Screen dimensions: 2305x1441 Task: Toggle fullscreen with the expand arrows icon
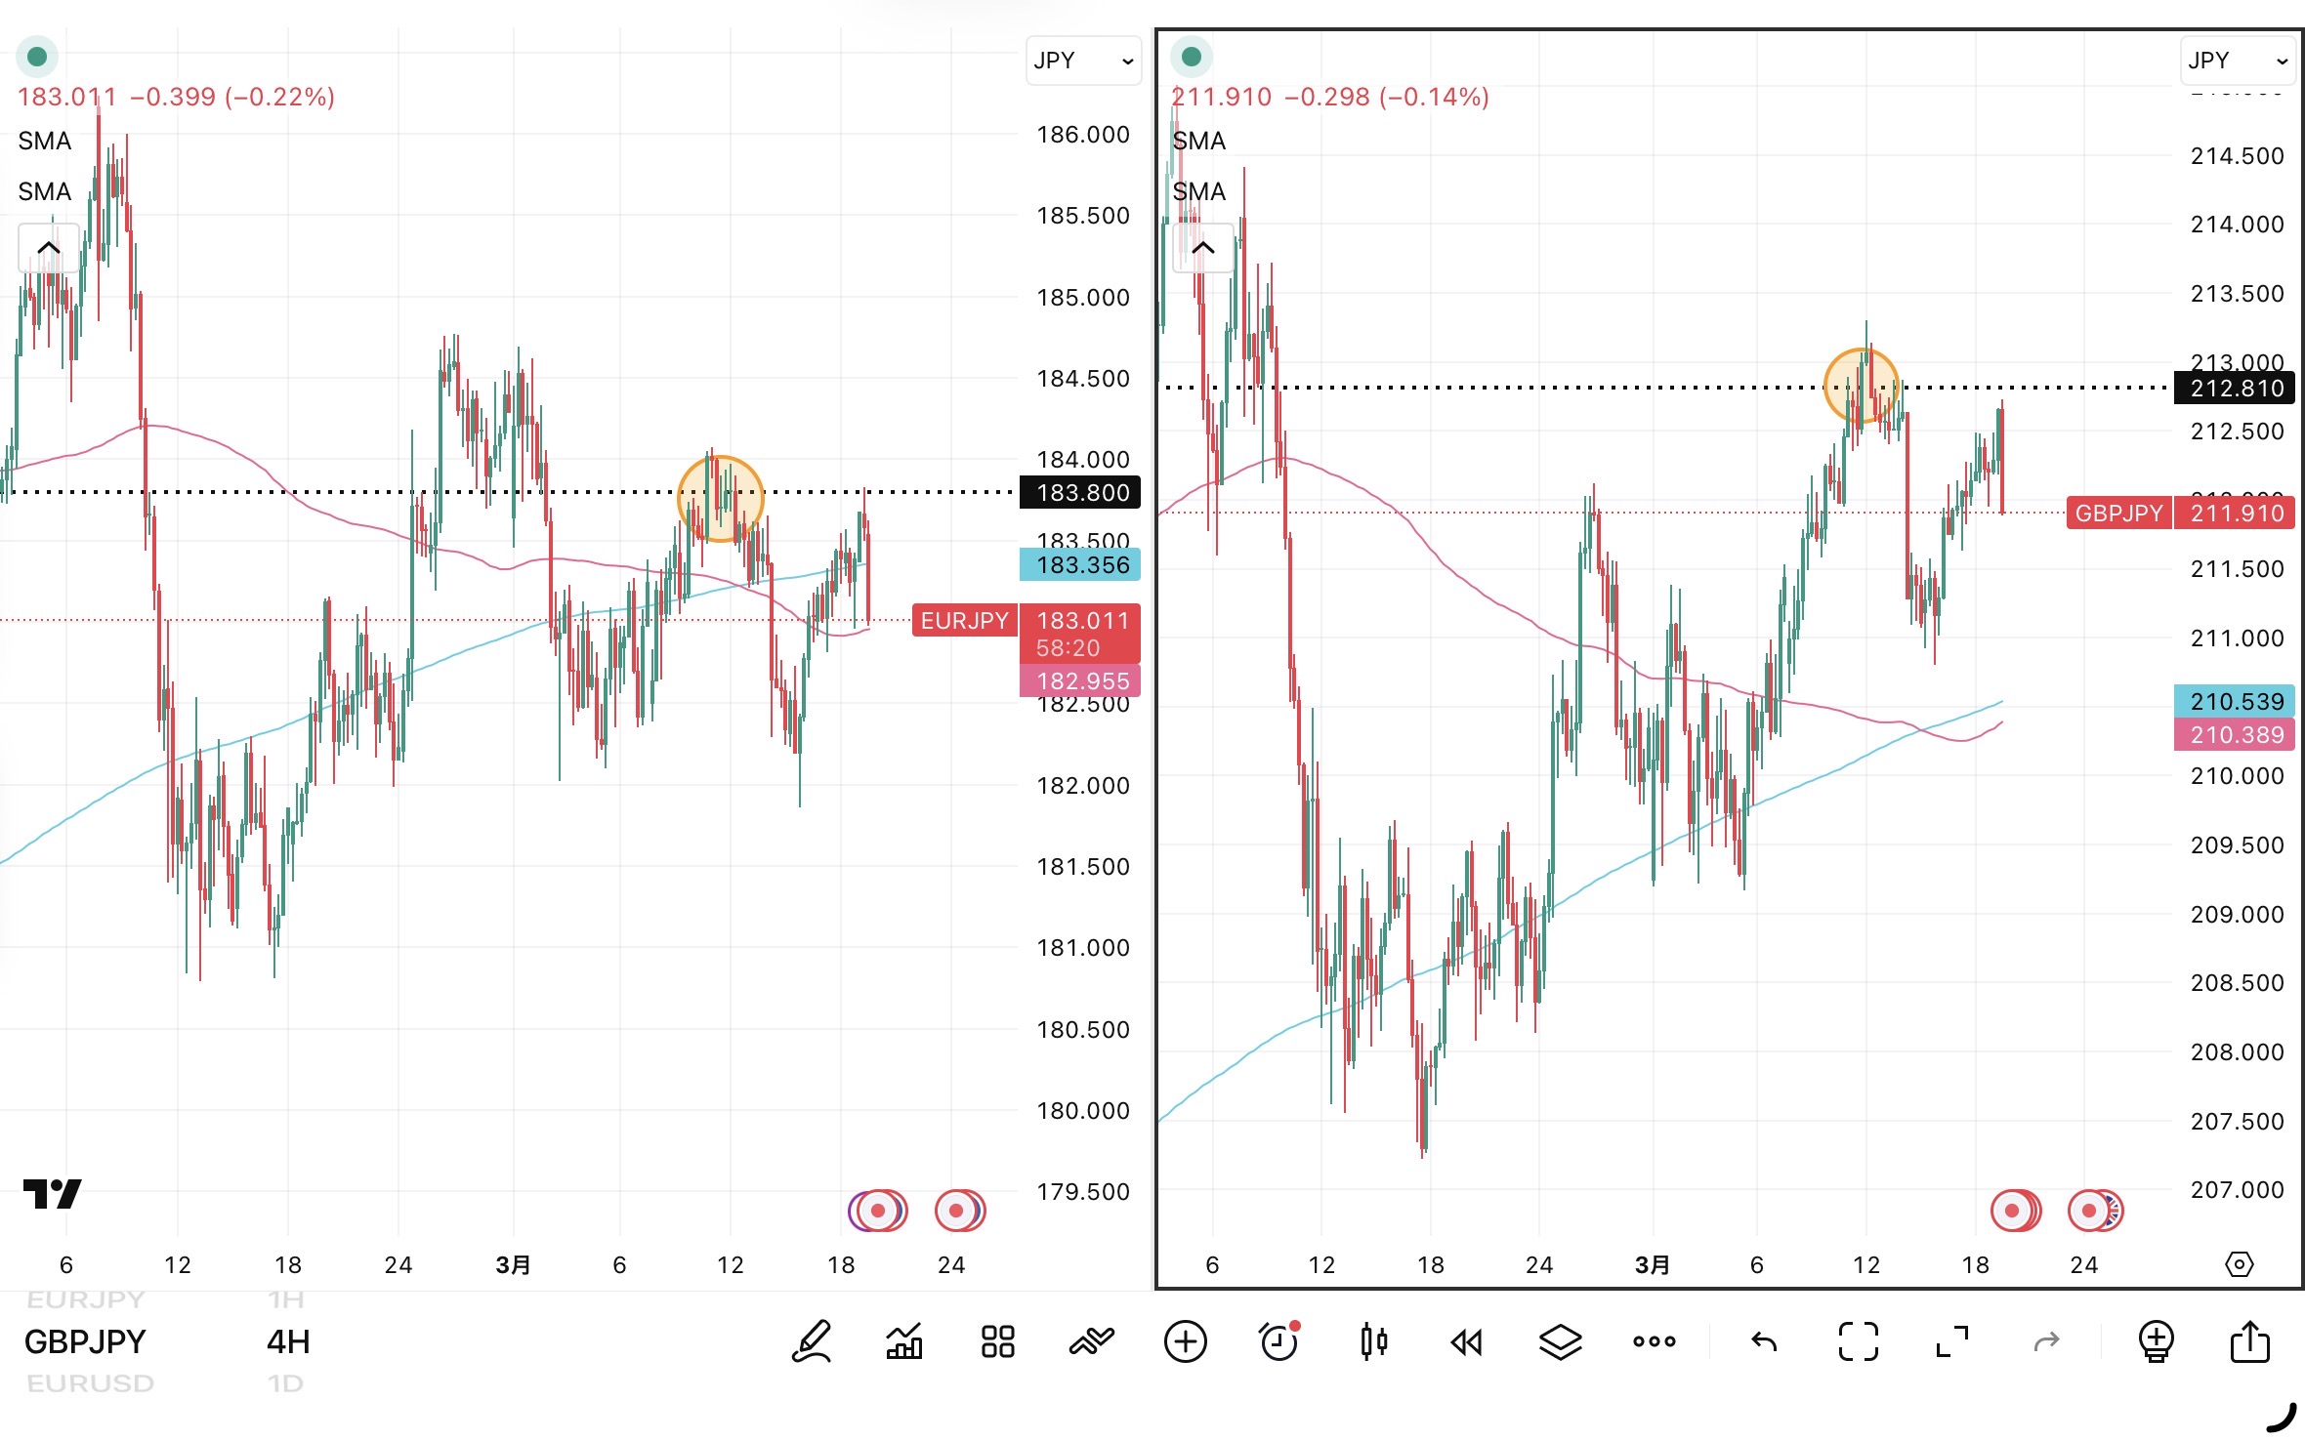pos(1951,1341)
